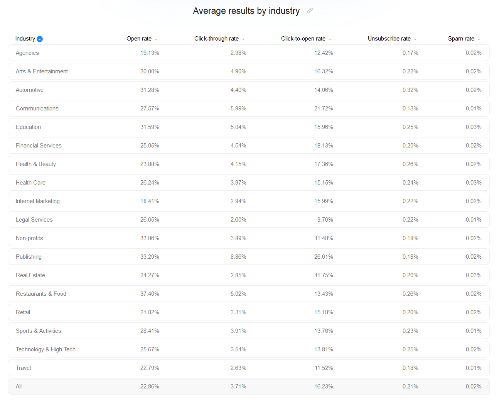The image size is (499, 400).
Task: Click the blue sort icon next to Industry
Action: tap(40, 39)
